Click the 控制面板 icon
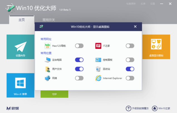The height and width of the screenshot is (113, 177). tap(98, 60)
